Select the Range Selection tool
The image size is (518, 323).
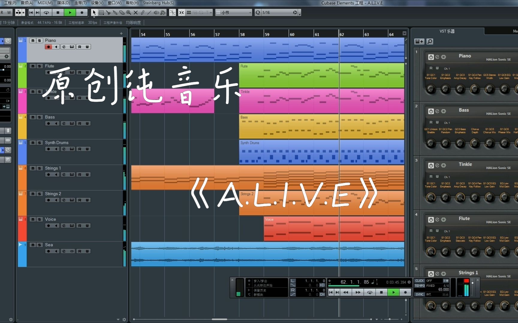pyautogui.click(x=101, y=13)
